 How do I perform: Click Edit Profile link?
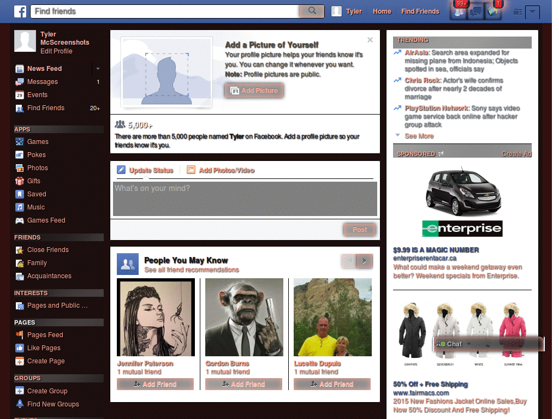(x=56, y=51)
